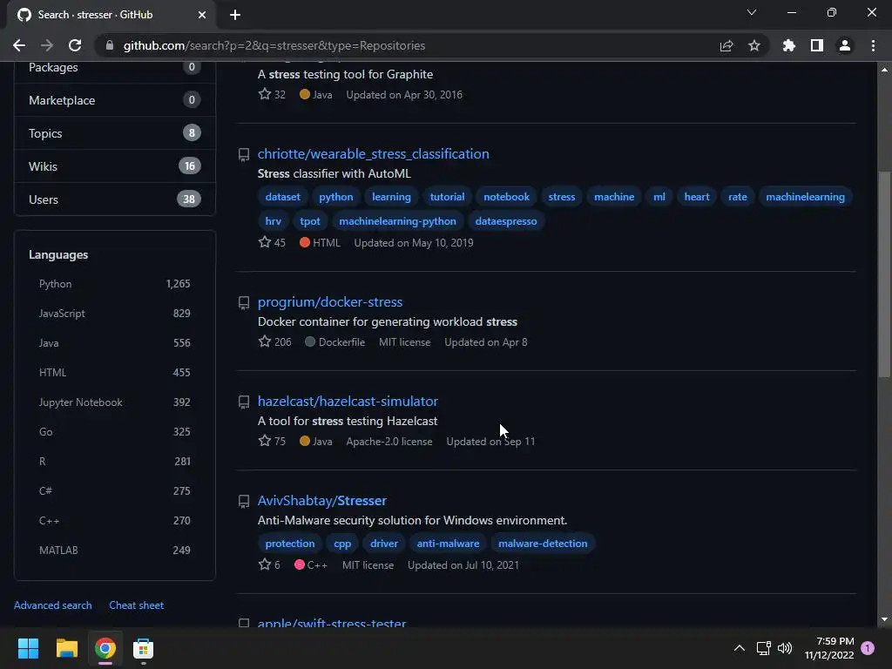Screen dimensions: 892x669
Task: Reload the GitHub search page
Action: point(75,45)
